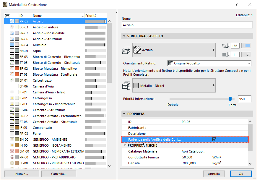Click the fill icon for EM-00 MEMBRANA ESTERNA
The width and height of the screenshot is (257, 180).
click(12, 151)
